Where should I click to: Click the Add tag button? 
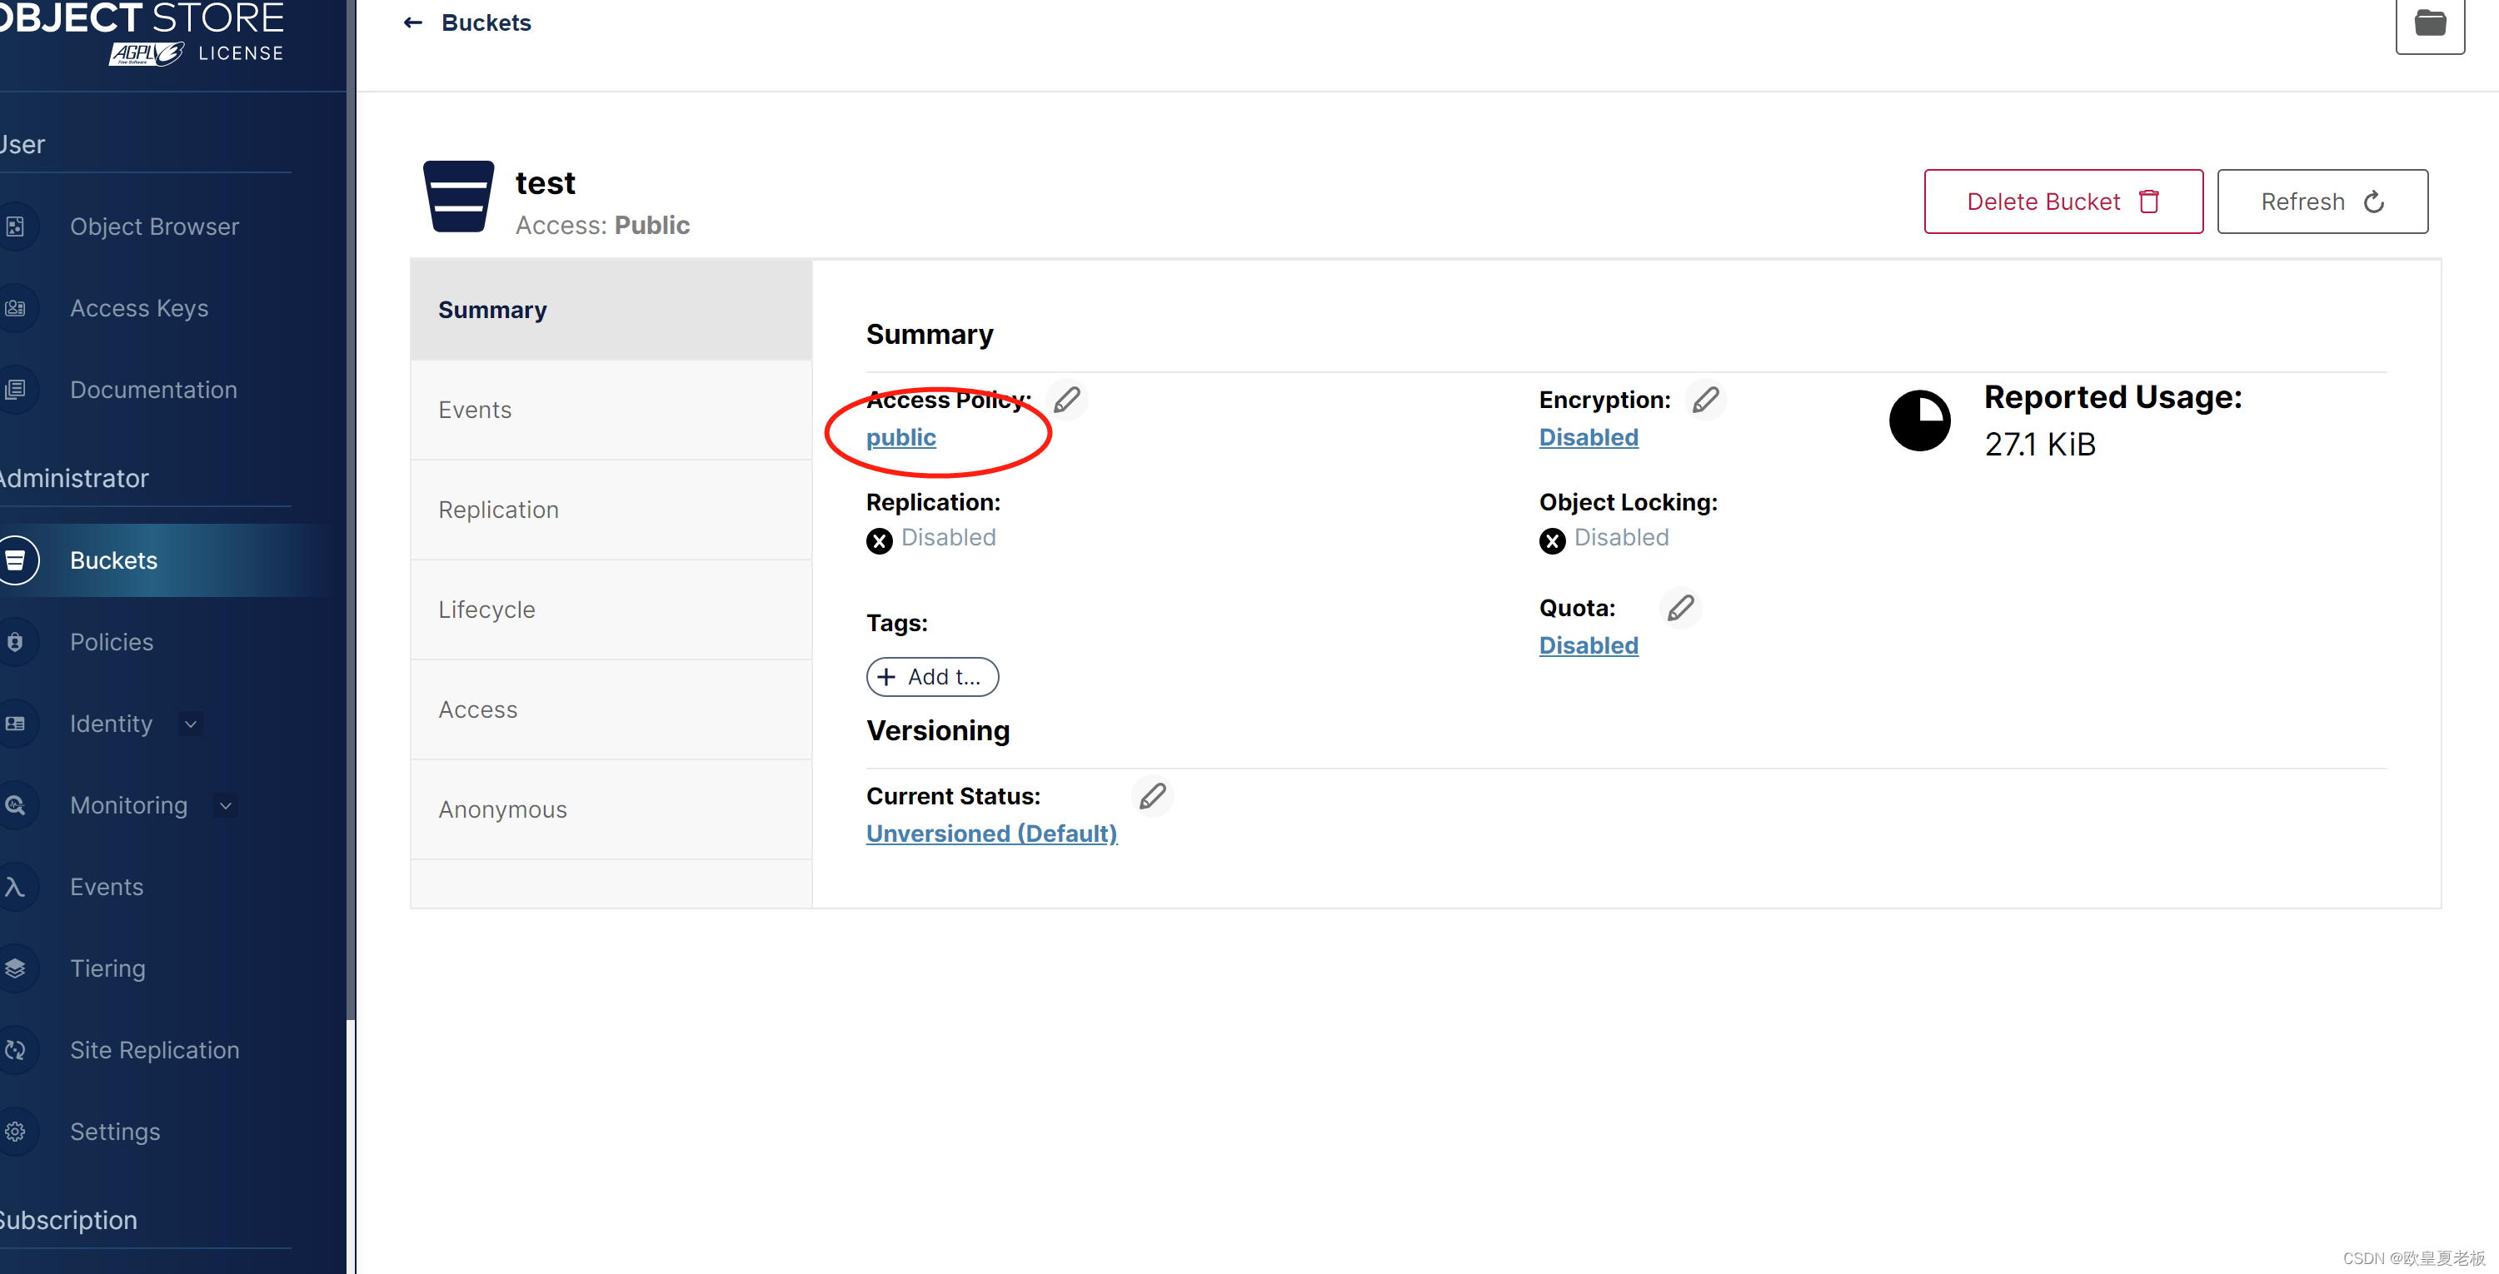931,677
